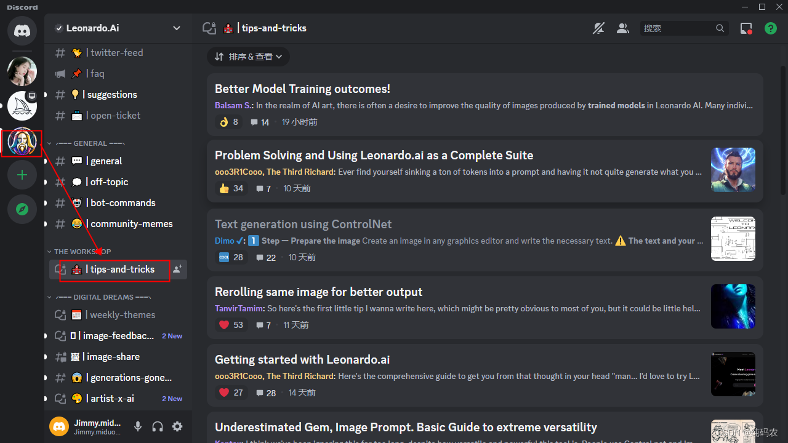
Task: Show member list icon
Action: point(623,28)
